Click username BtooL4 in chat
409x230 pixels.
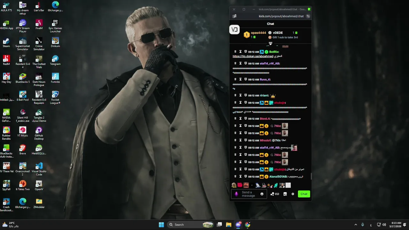(x=265, y=119)
